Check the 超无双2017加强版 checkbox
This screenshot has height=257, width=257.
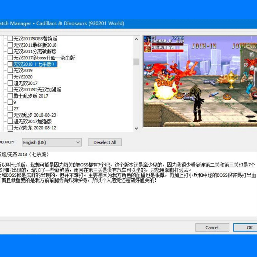(10, 121)
